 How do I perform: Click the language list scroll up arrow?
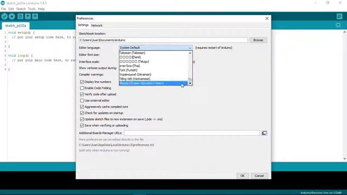(x=190, y=53)
